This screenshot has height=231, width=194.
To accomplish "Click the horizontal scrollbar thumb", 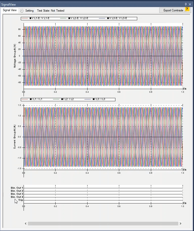I will (x=103, y=224).
